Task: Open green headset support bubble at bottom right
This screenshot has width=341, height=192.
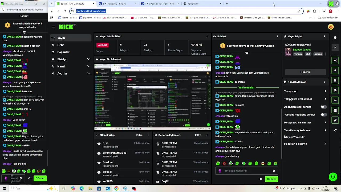Action: click(x=333, y=177)
